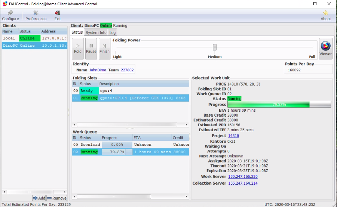Click Folding Slots Status column header
The height and width of the screenshot is (207, 337).
click(x=89, y=84)
